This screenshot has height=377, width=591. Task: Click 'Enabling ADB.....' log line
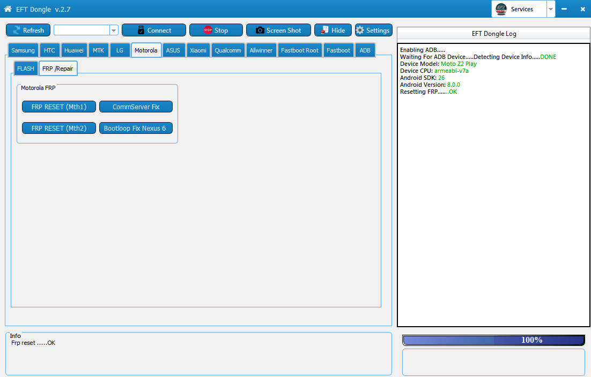(x=423, y=50)
